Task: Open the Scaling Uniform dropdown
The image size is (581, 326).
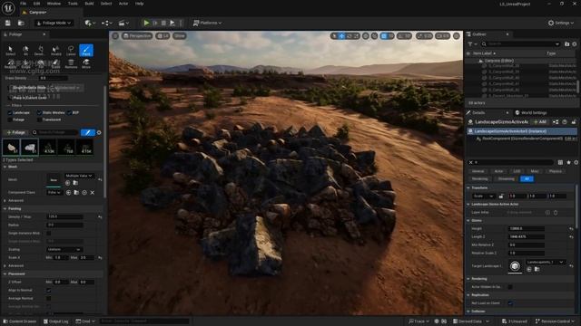Action: click(x=64, y=250)
